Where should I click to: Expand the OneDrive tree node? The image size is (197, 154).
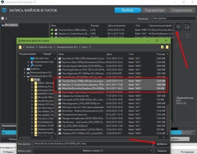pos(25,69)
